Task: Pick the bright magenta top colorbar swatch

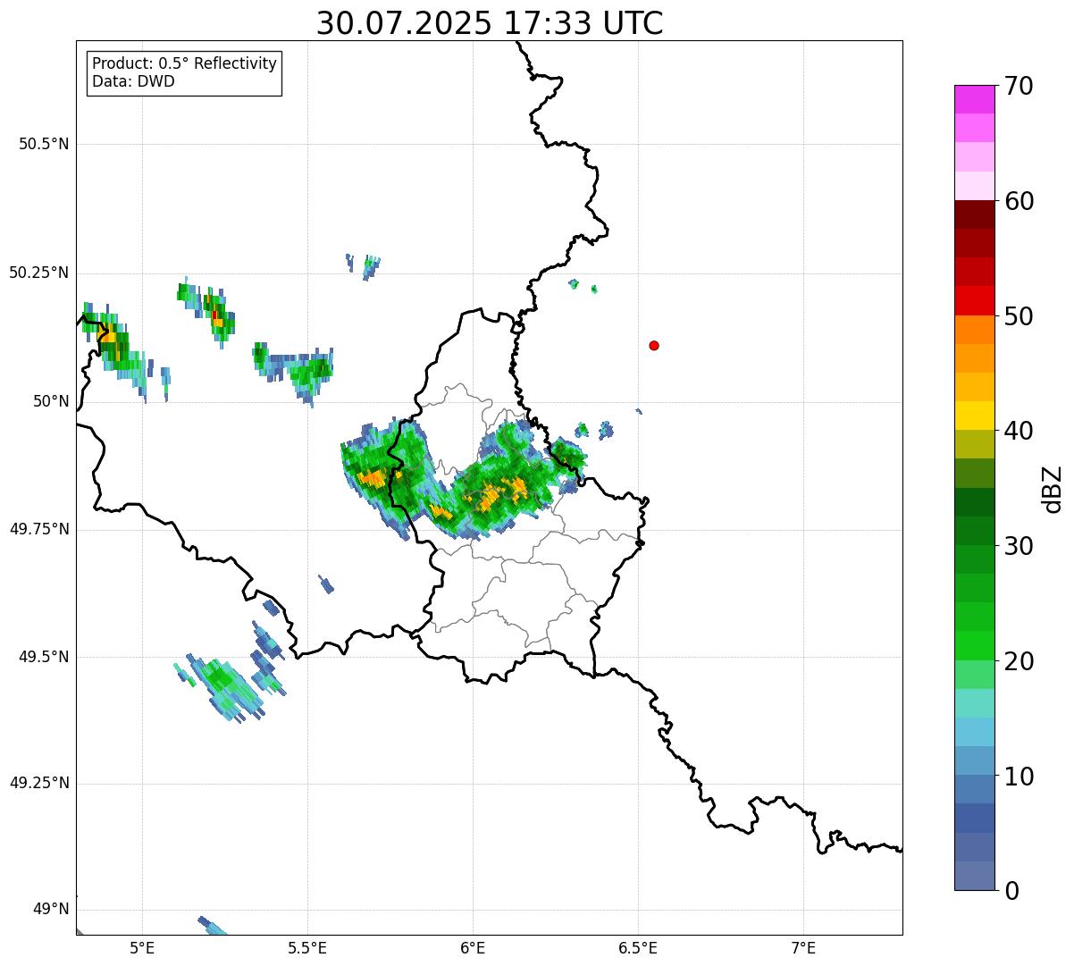Action: pos(974,99)
